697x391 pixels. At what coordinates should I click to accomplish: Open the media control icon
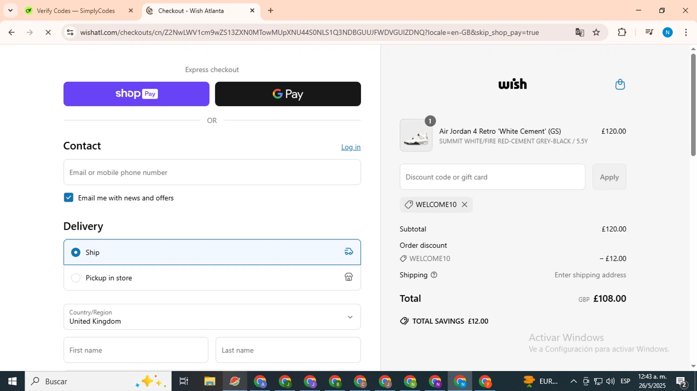click(x=649, y=32)
